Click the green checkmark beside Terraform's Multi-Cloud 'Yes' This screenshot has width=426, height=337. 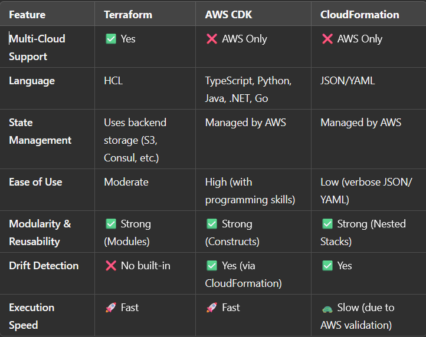pyautogui.click(x=110, y=39)
